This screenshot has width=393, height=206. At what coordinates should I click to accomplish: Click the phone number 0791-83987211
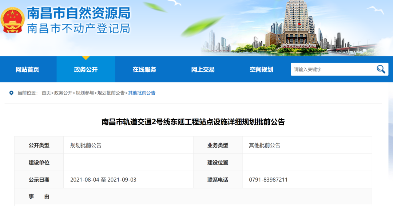[x=268, y=180]
